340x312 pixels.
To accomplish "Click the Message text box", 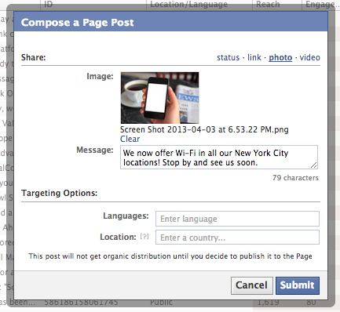I will click(219, 158).
